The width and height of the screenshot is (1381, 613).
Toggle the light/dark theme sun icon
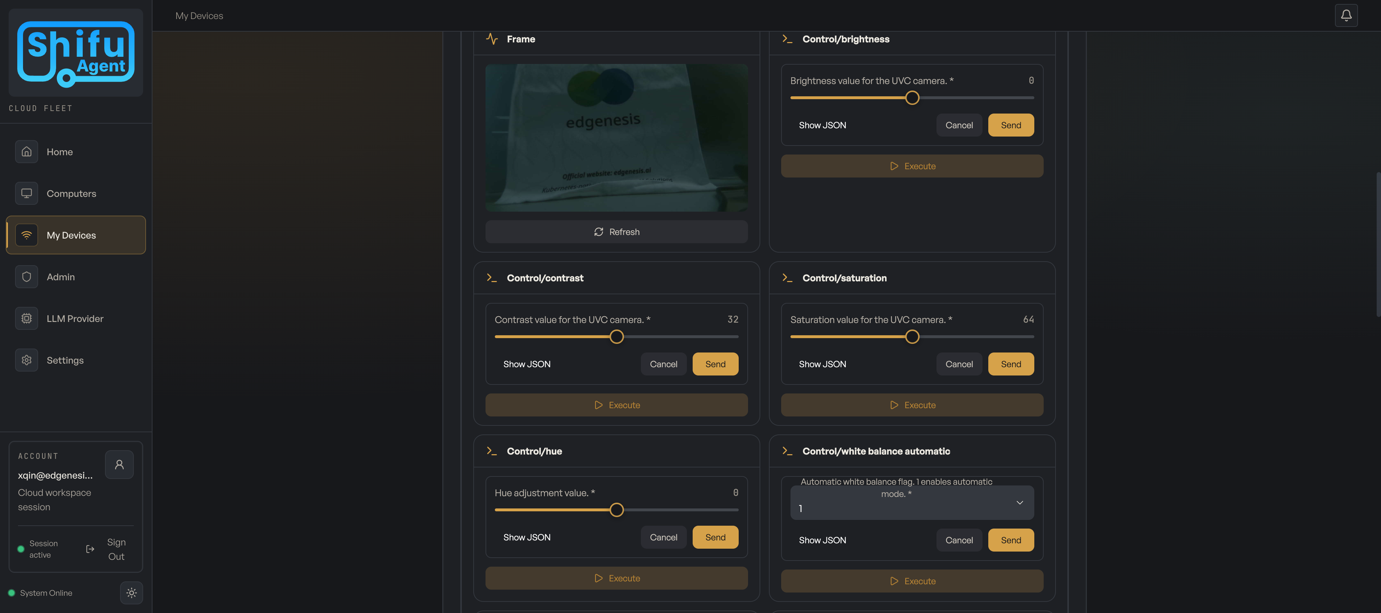click(131, 593)
